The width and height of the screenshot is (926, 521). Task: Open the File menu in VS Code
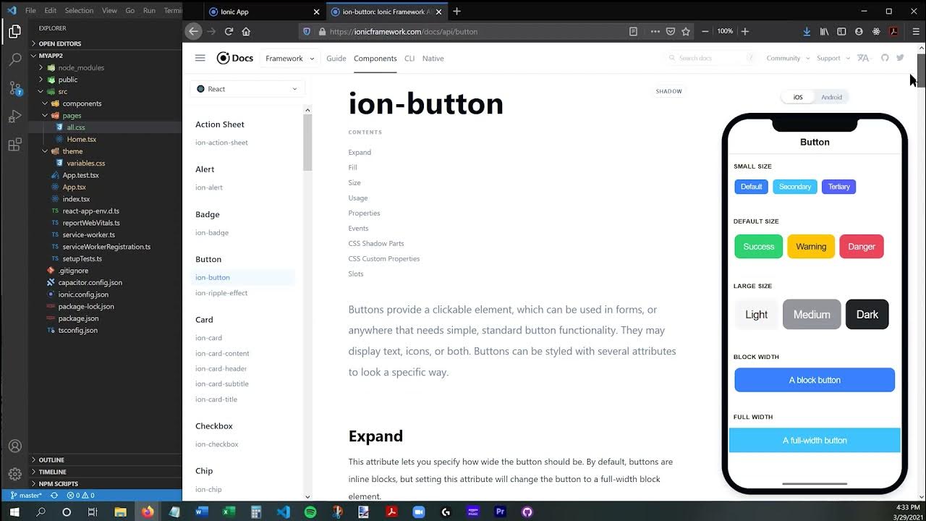[30, 11]
